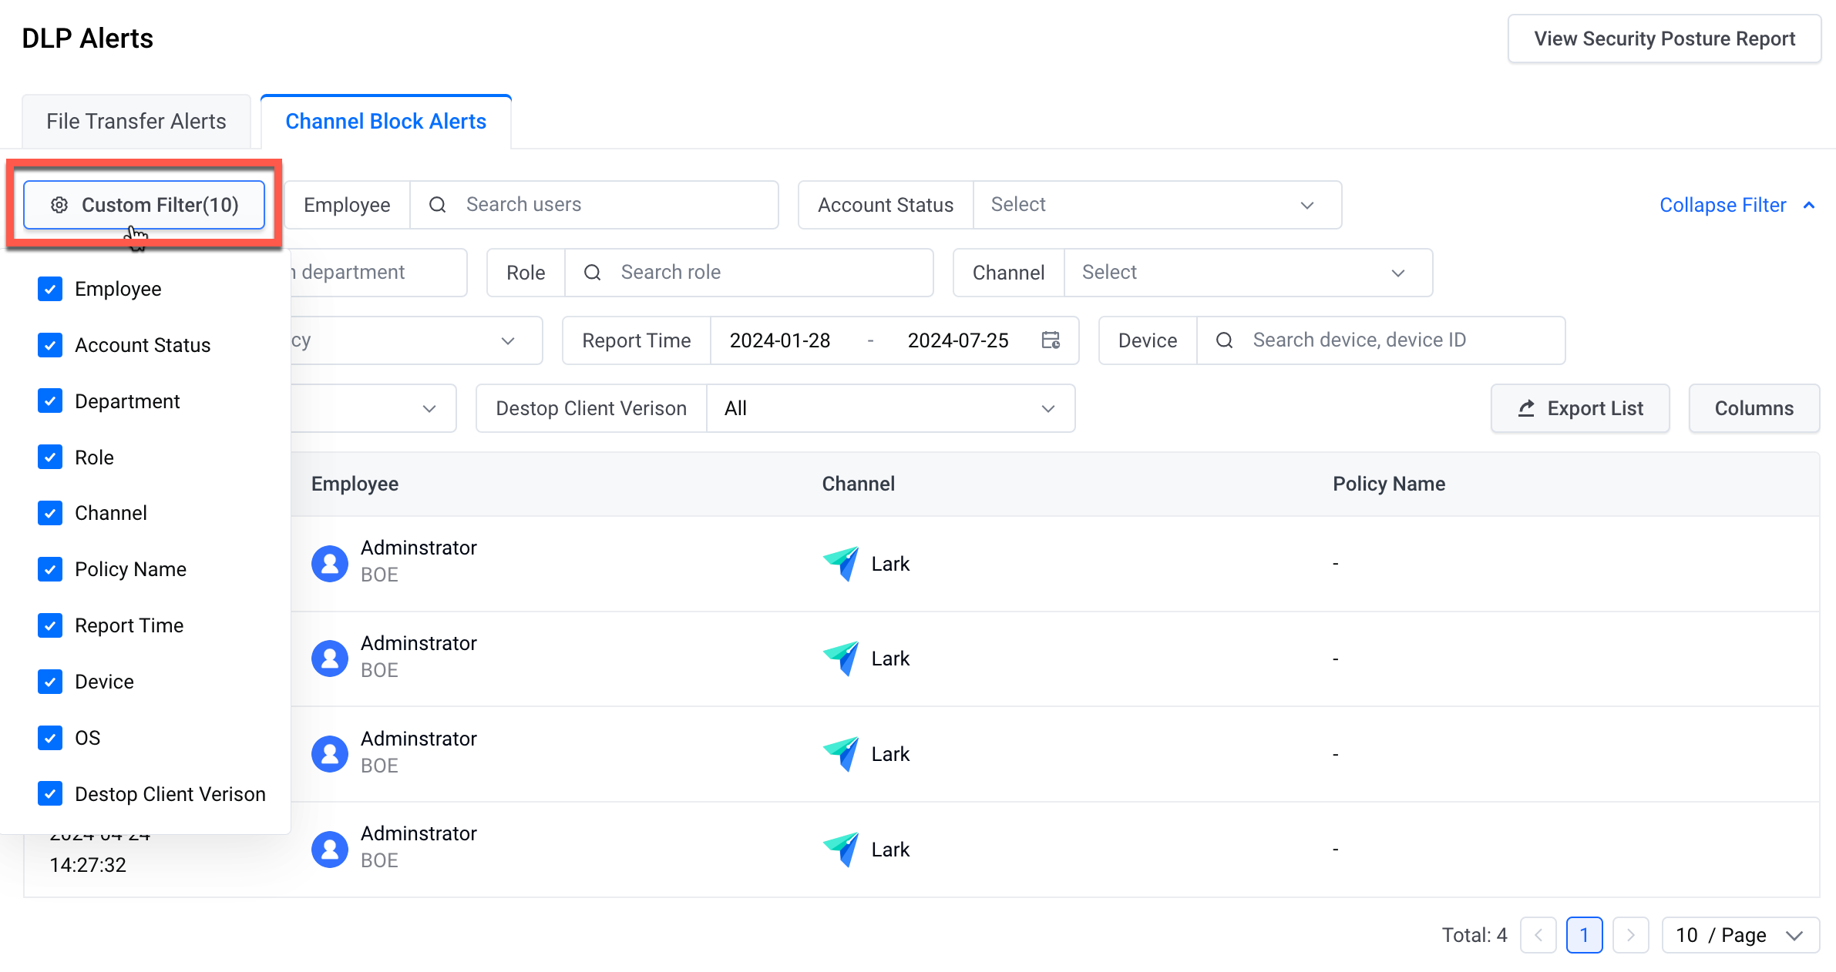This screenshot has width=1836, height=972.
Task: Click avatar of fourth Adminstrator row
Action: pyautogui.click(x=330, y=850)
